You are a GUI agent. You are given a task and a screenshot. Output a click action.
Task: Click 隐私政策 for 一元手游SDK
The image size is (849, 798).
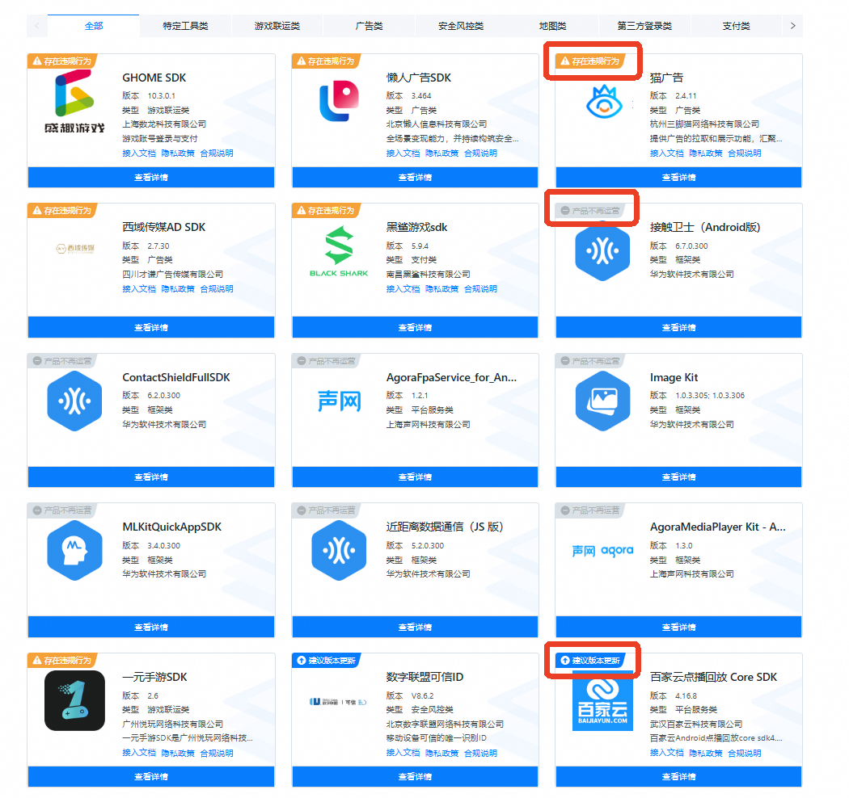click(178, 753)
